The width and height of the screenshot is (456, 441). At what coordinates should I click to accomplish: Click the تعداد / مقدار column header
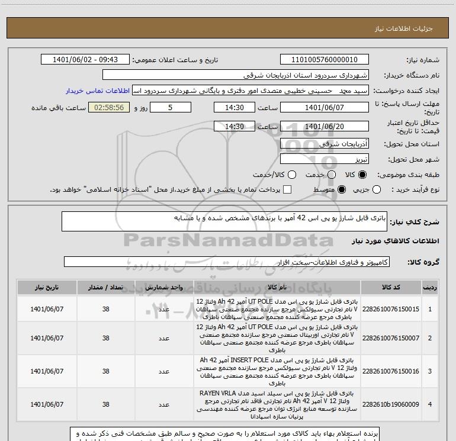106,287
